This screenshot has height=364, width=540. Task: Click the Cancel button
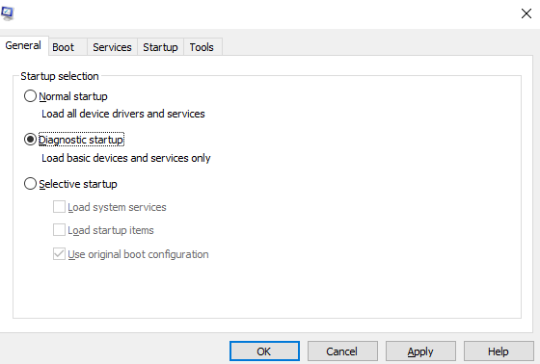pyautogui.click(x=342, y=351)
